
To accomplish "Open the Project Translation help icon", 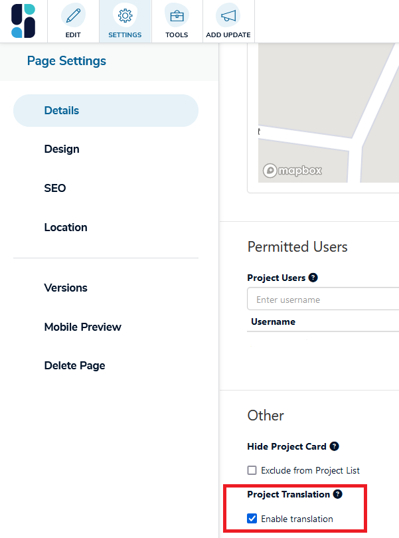I will click(x=338, y=494).
